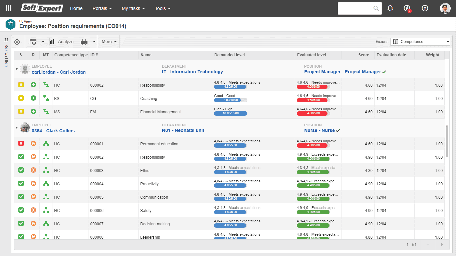Click the yellow status on Financial Management row

click(x=21, y=112)
